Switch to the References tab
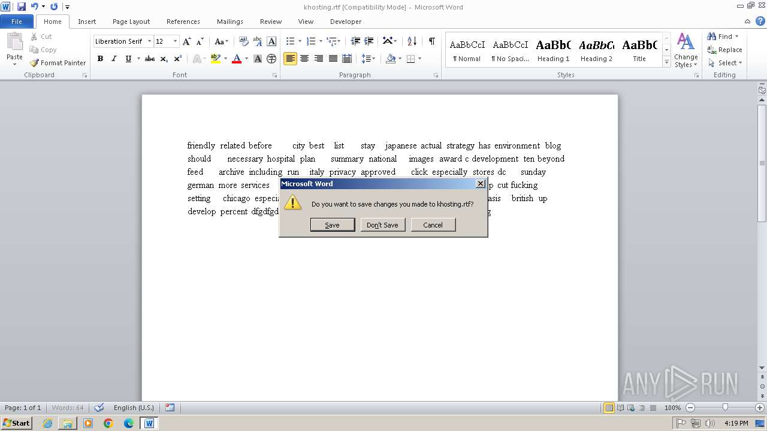This screenshot has height=431, width=767. (x=183, y=22)
